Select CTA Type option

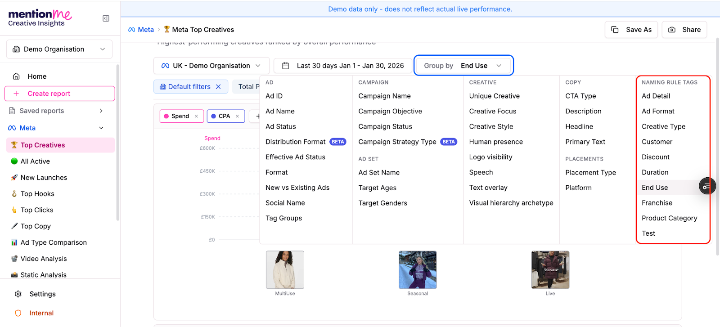580,96
